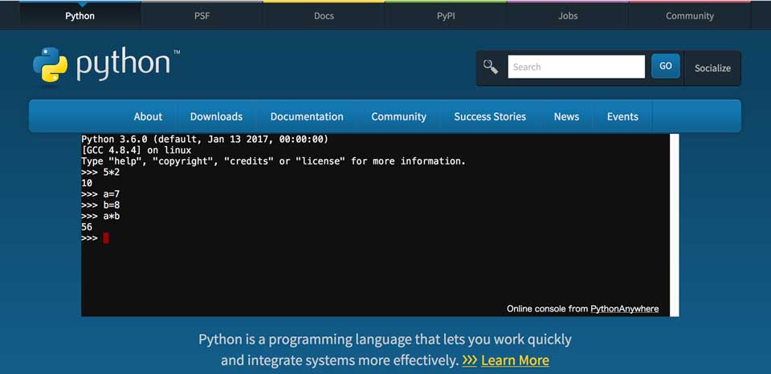Image resolution: width=771 pixels, height=374 pixels.
Task: Open the Success Stories menu
Action: coord(490,116)
